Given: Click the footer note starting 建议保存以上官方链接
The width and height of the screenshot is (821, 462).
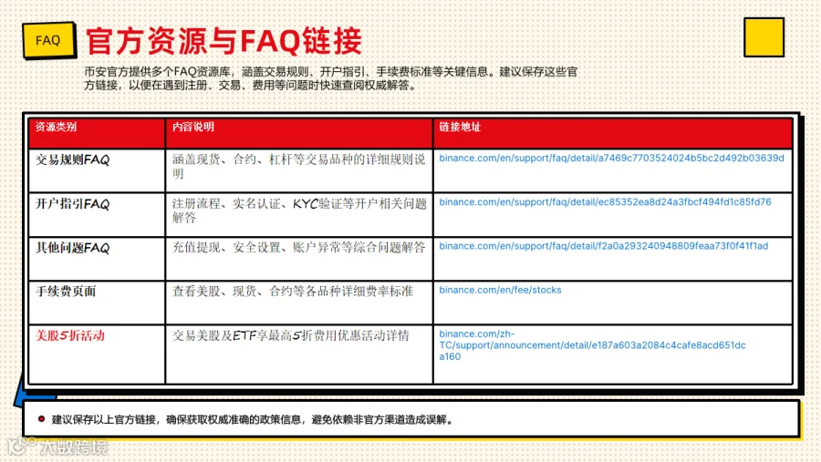Looking at the screenshot, I should point(253,419).
